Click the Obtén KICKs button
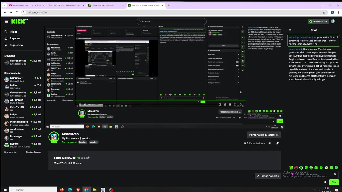 point(318,21)
